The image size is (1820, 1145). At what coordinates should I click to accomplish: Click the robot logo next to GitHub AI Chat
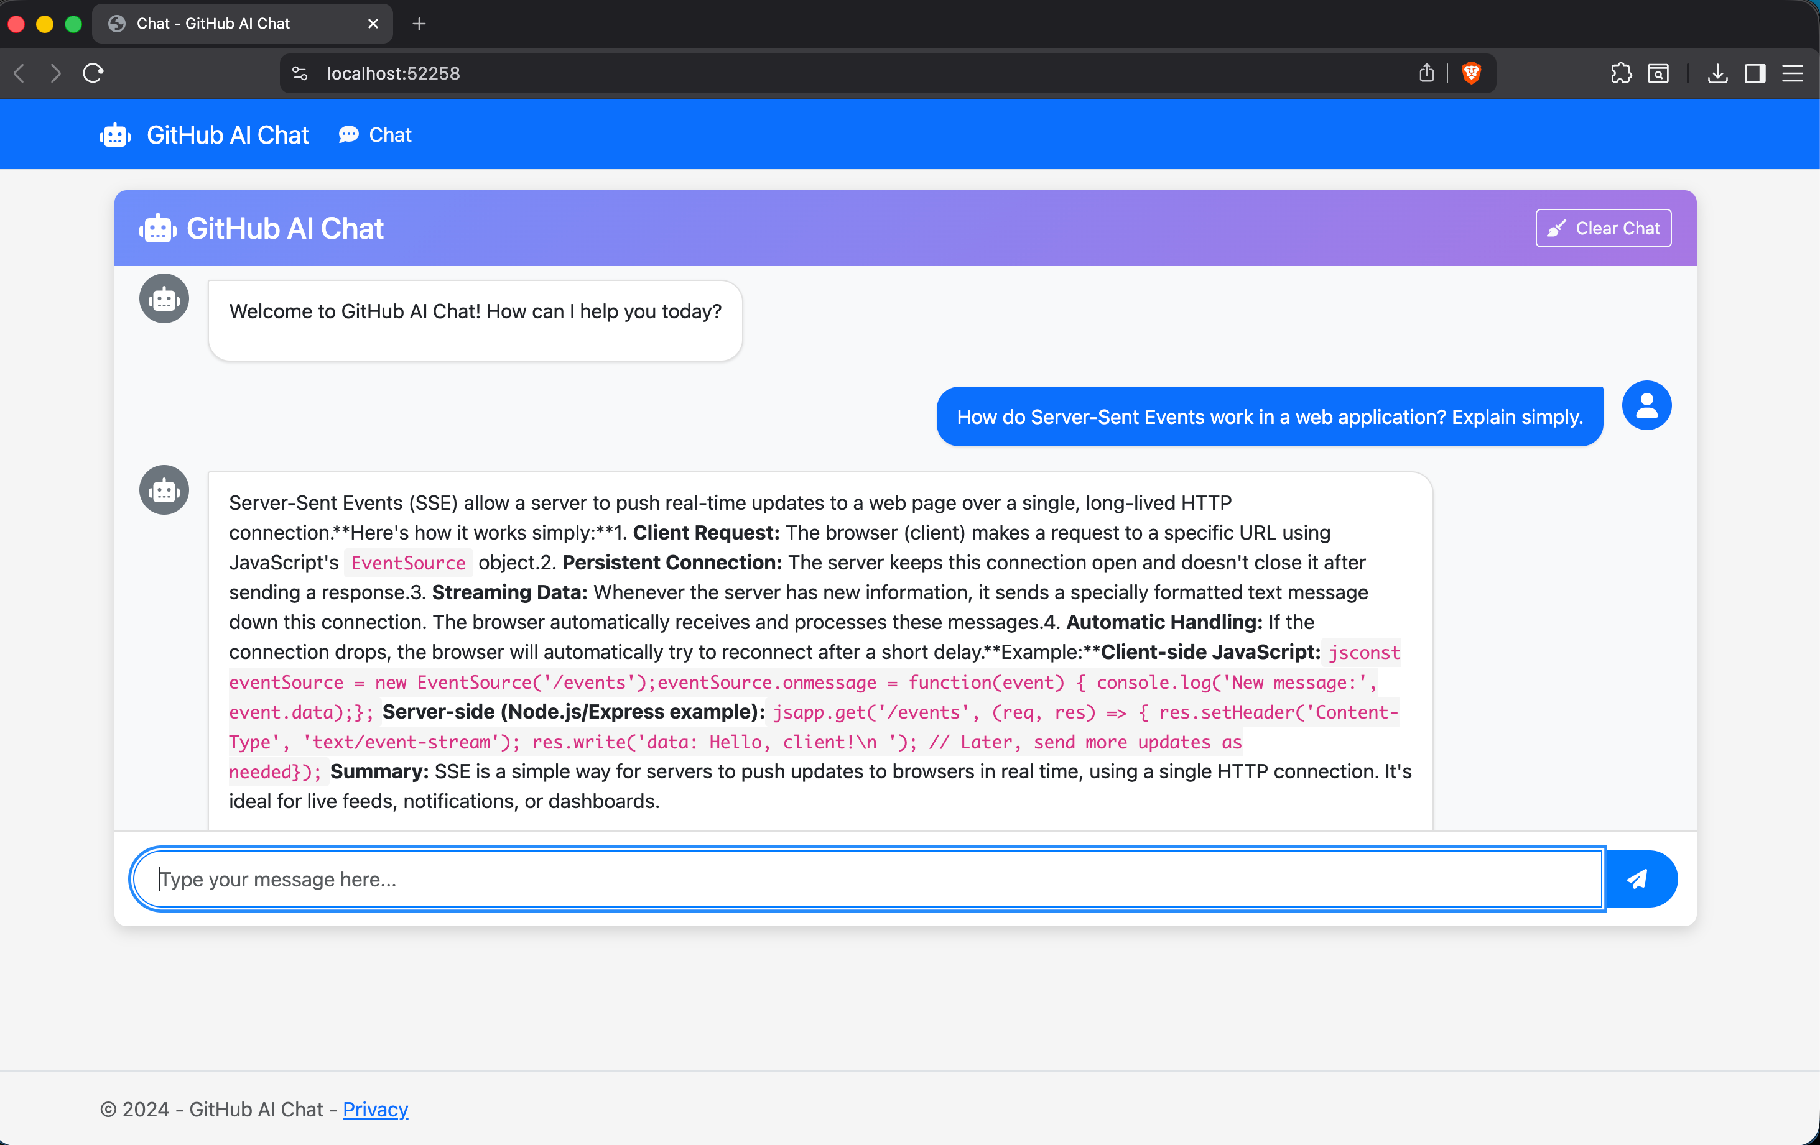115,134
